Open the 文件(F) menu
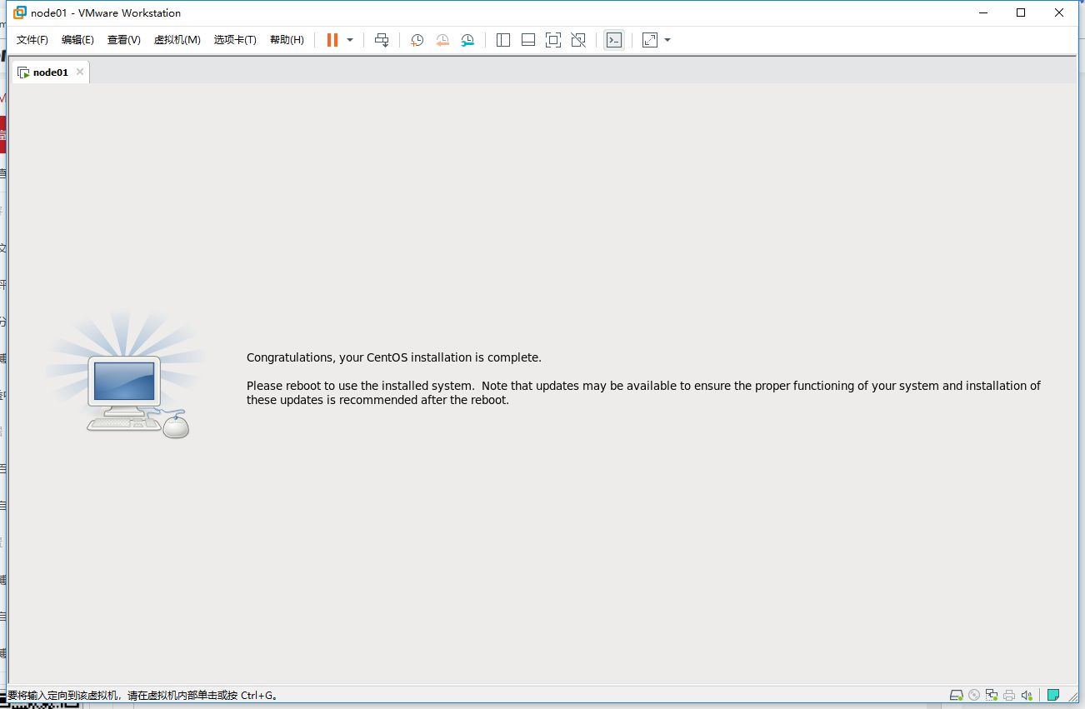 (32, 40)
